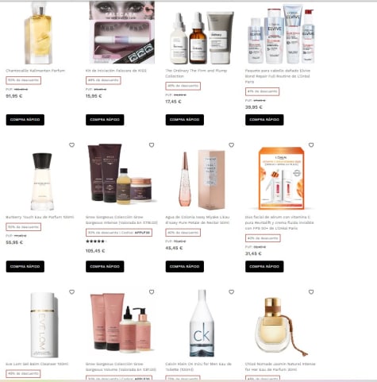Open the Elvive hair products thumbnail
The image size is (377, 382).
[280, 33]
